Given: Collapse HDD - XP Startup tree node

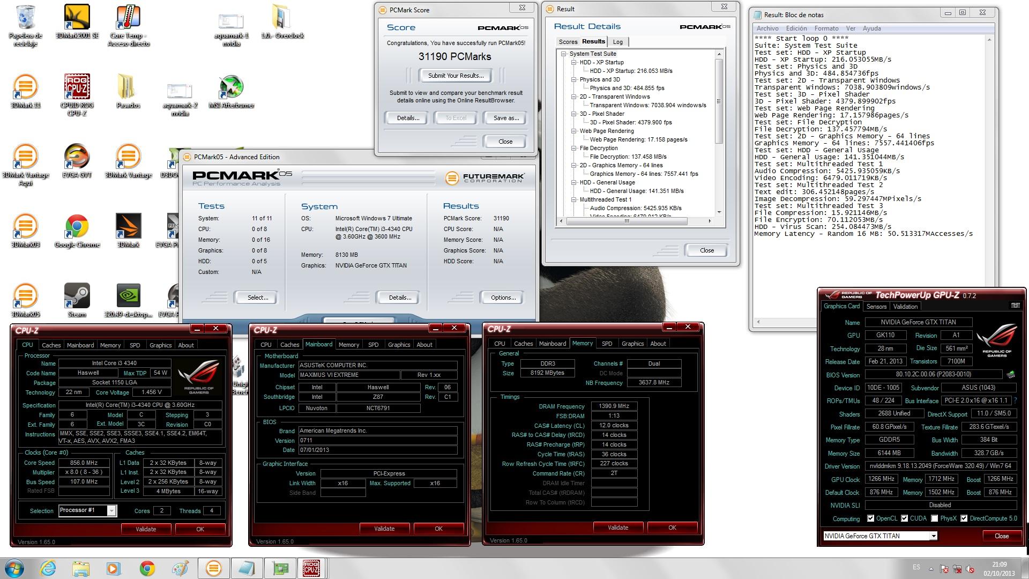Looking at the screenshot, I should click(574, 62).
